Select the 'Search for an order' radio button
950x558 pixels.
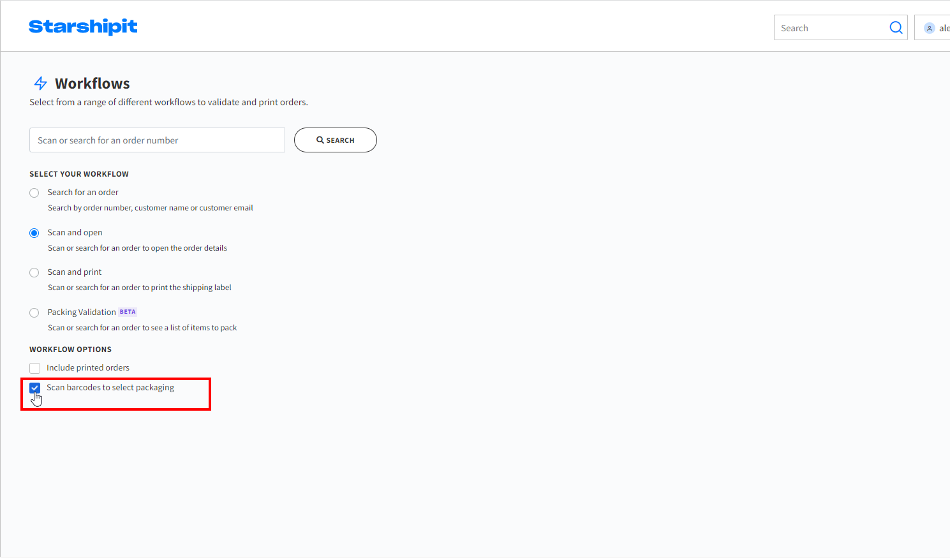[x=34, y=193]
